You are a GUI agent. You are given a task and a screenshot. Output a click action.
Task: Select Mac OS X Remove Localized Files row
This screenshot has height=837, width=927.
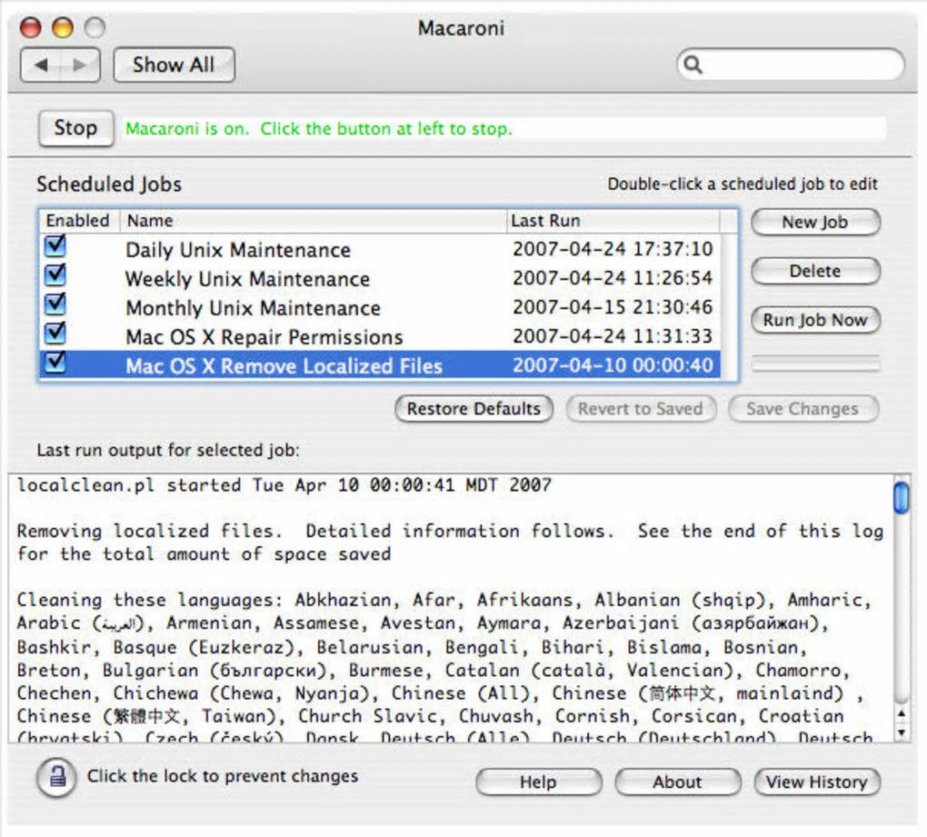pos(380,365)
